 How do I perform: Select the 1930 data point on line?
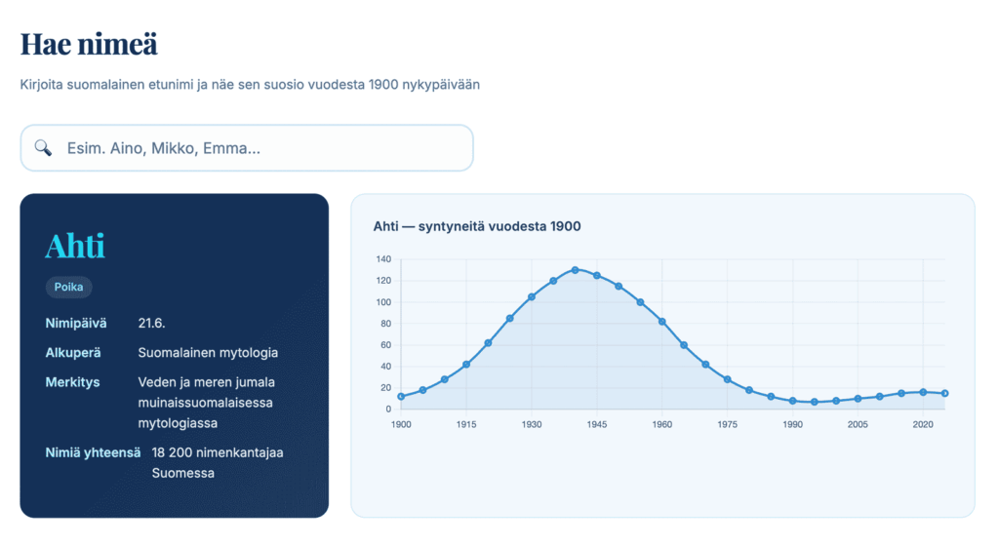click(532, 296)
